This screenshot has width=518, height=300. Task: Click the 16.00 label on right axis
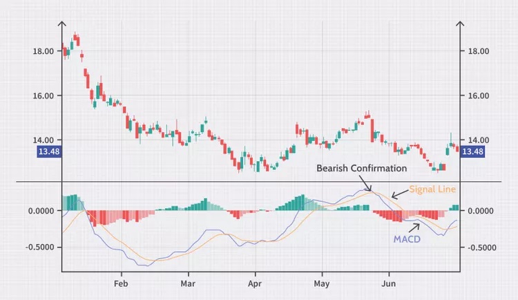pos(479,96)
